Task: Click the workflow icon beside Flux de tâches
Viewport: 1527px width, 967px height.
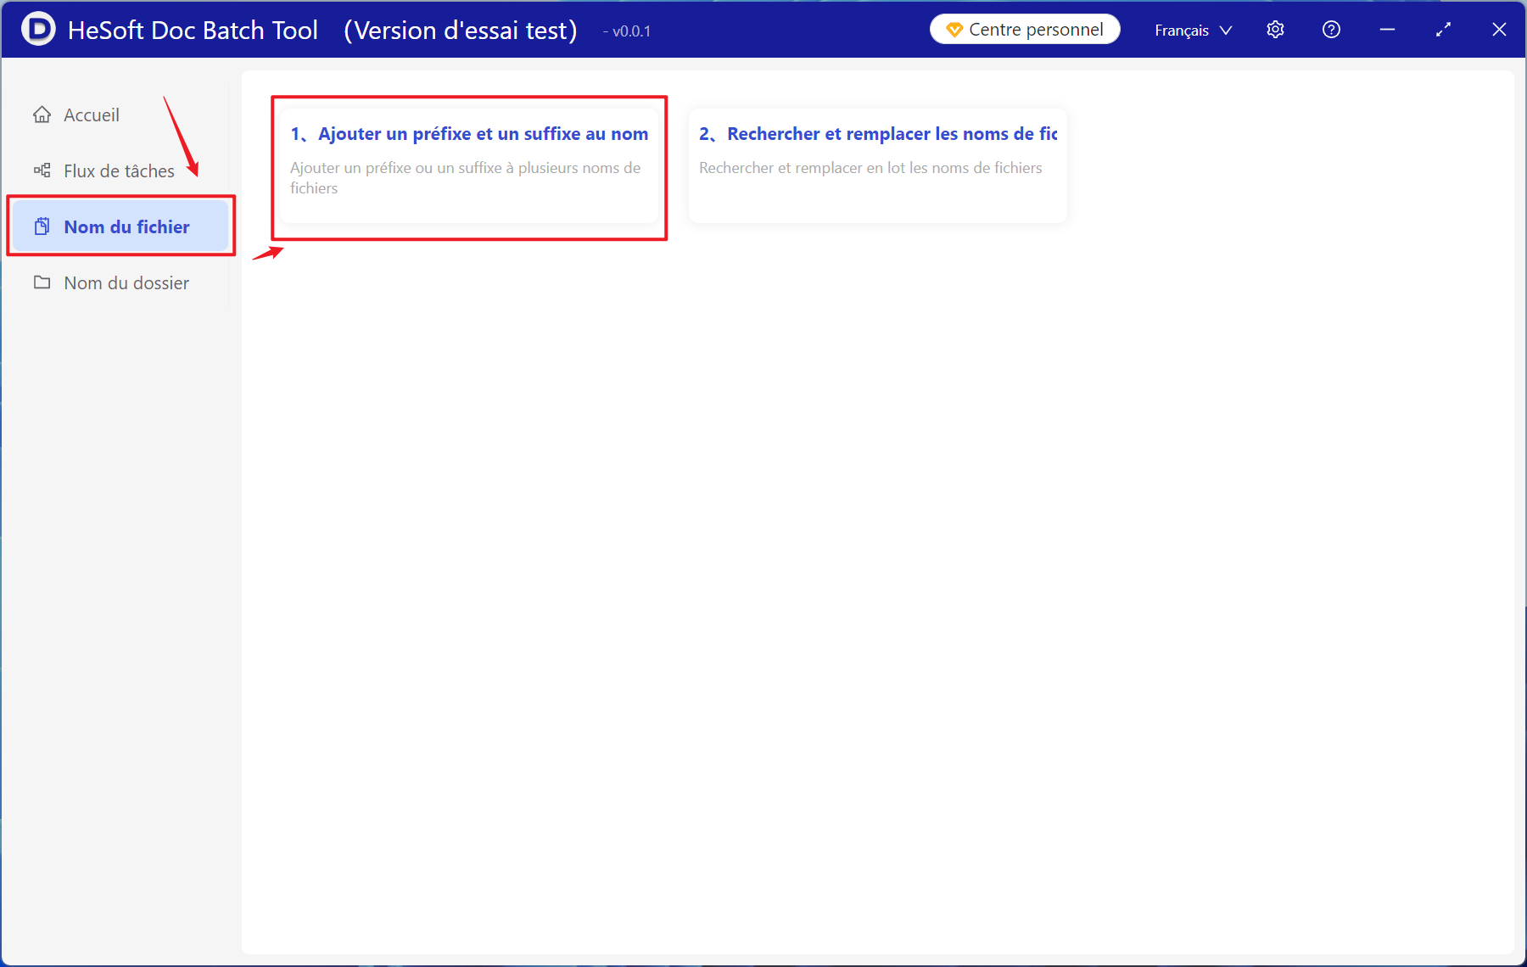Action: [x=42, y=170]
